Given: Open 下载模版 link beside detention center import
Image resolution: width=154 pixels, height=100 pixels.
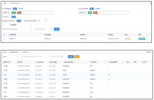Looking at the screenshot, I should tap(97, 9).
